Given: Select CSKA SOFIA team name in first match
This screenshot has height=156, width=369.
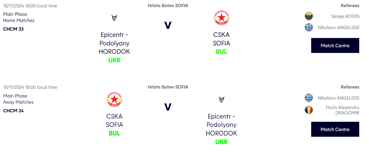Looking at the screenshot, I should (221, 39).
